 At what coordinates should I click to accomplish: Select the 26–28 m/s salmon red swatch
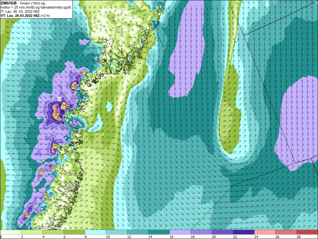[x=286, y=232]
